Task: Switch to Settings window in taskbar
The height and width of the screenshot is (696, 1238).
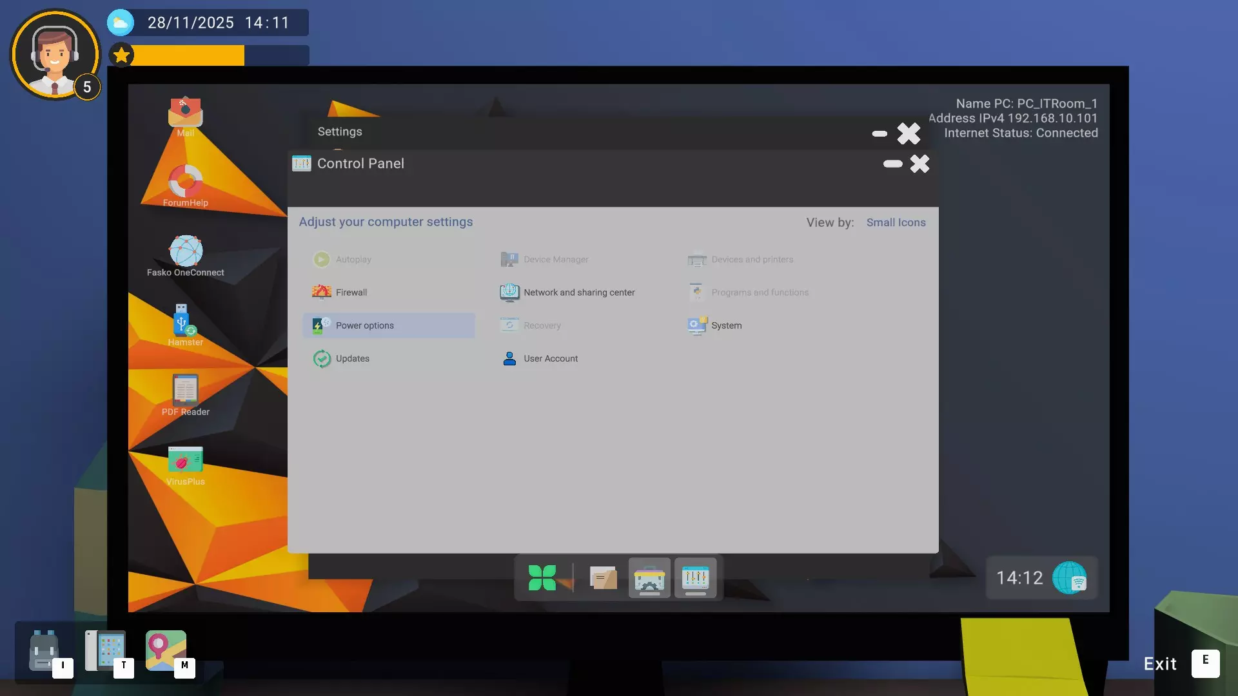Action: point(649,578)
